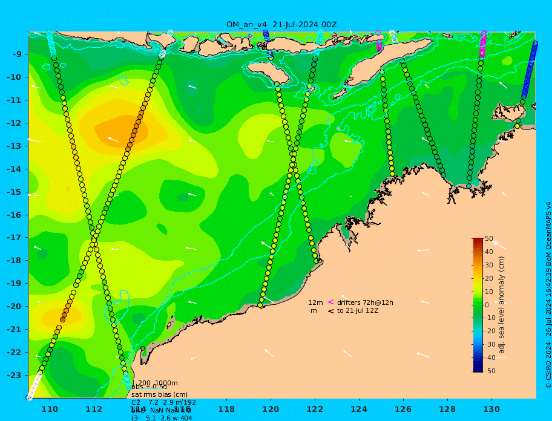The image size is (552, 421).
Task: Select the 'J3 5.1 2.6 w 404' statistics row
Action: (162, 418)
